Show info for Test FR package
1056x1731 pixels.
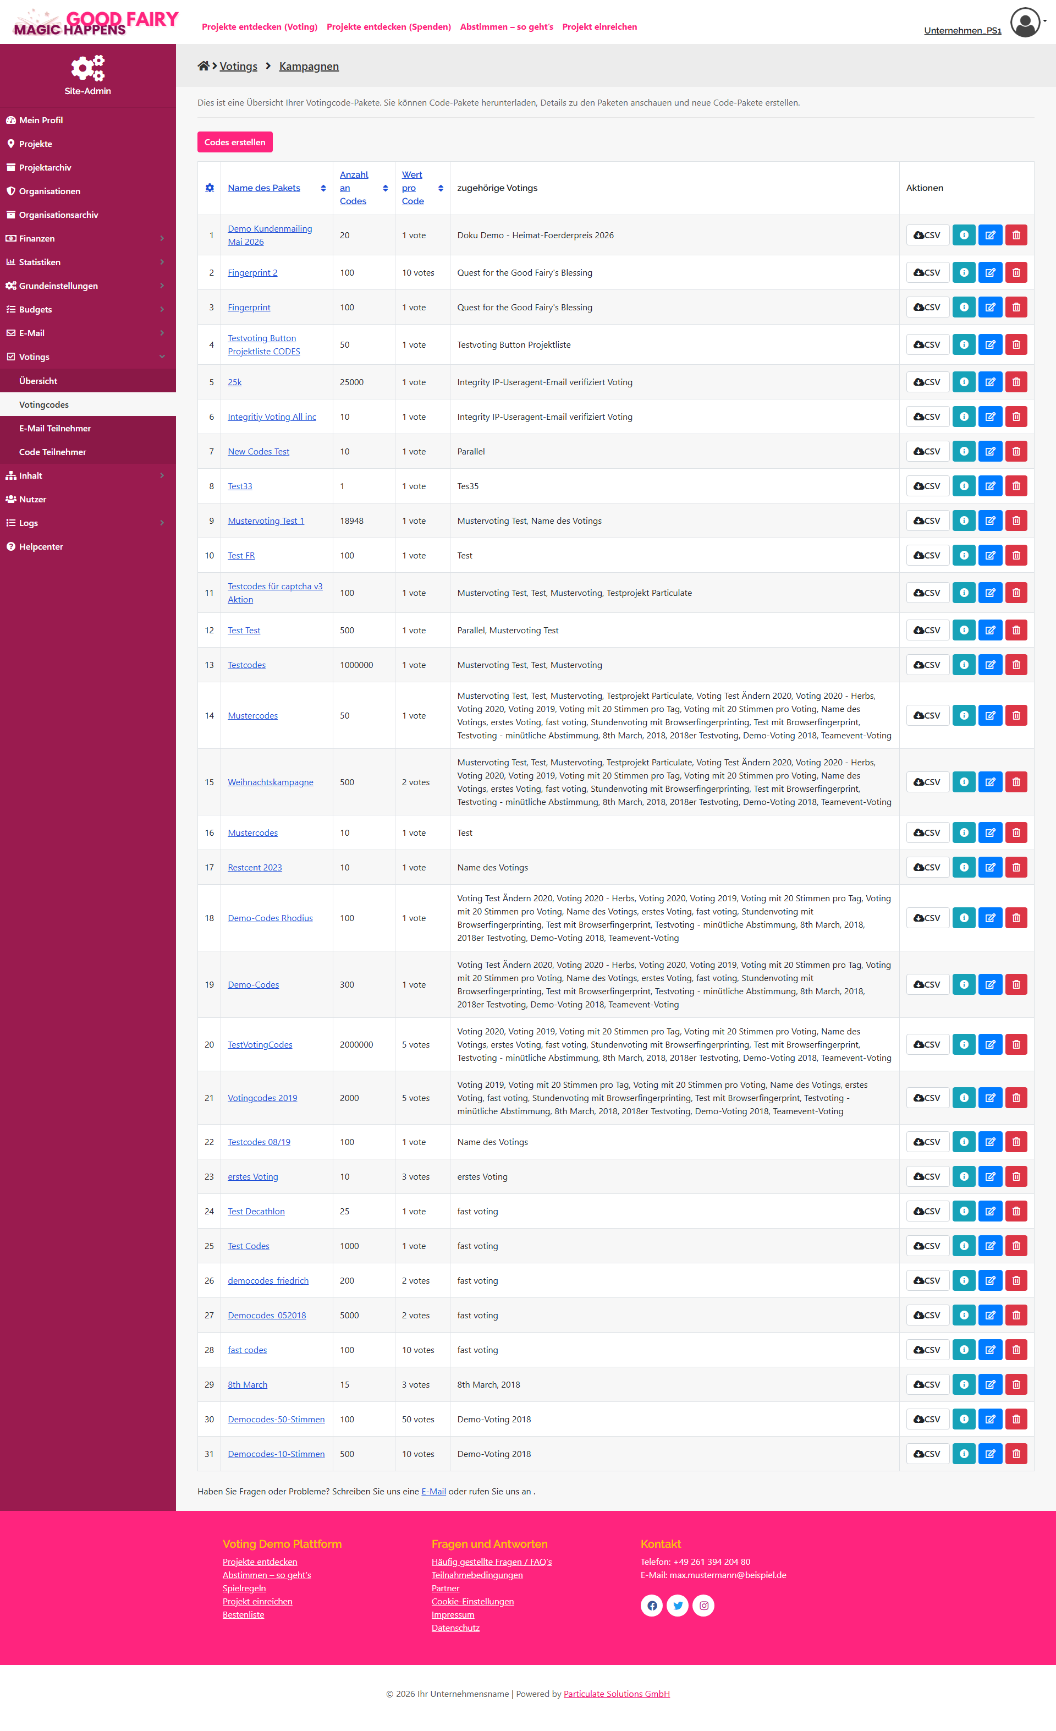pyautogui.click(x=964, y=555)
